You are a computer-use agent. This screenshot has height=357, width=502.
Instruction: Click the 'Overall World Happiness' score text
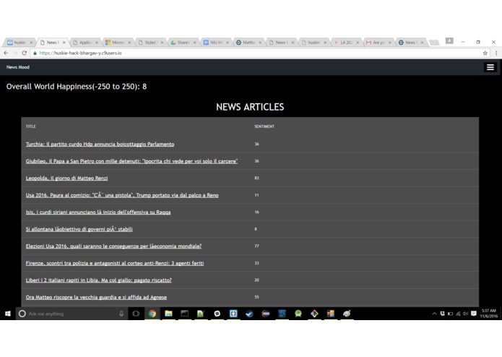[x=77, y=87]
